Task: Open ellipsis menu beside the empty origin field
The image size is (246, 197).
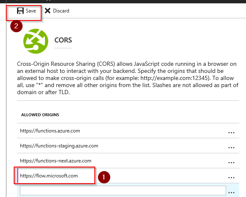Action: [231, 192]
